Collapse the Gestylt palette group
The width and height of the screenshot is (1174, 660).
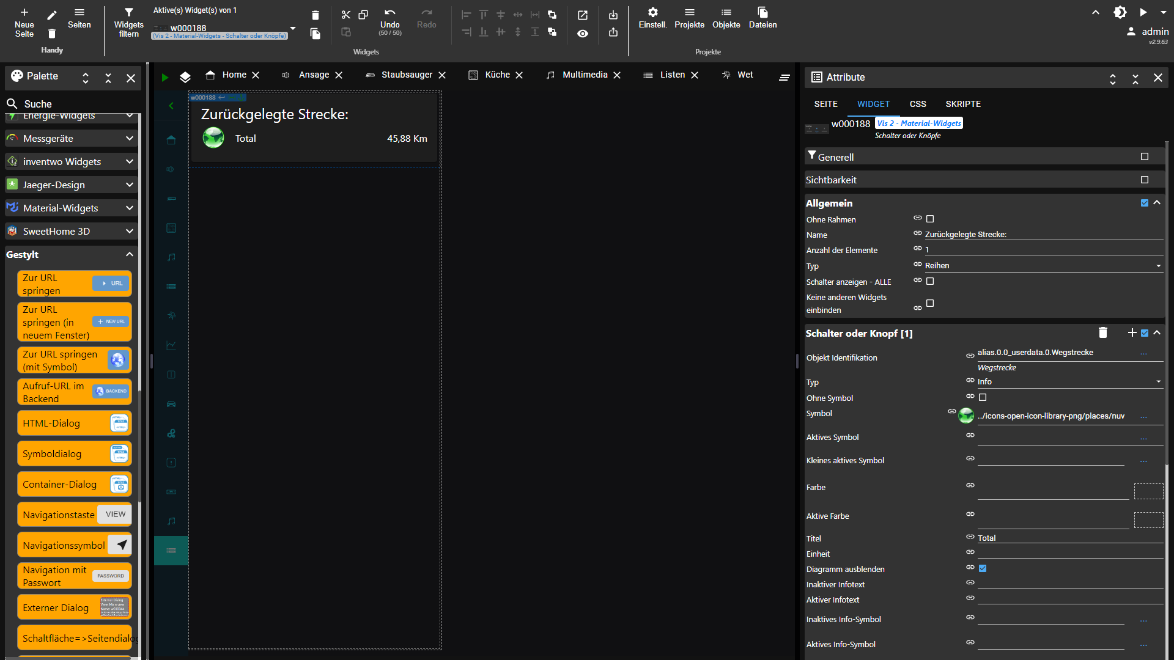click(130, 254)
